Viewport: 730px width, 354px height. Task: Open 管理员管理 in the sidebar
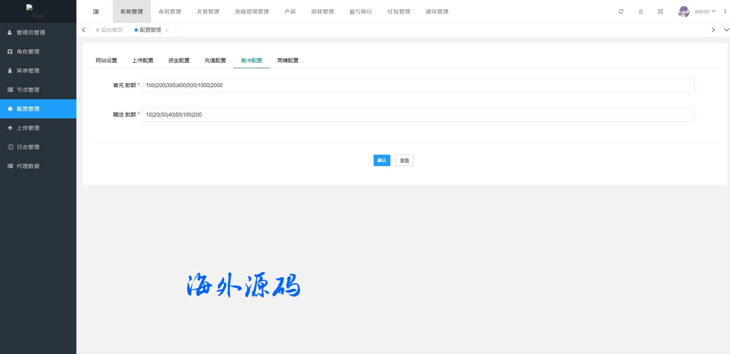[31, 32]
